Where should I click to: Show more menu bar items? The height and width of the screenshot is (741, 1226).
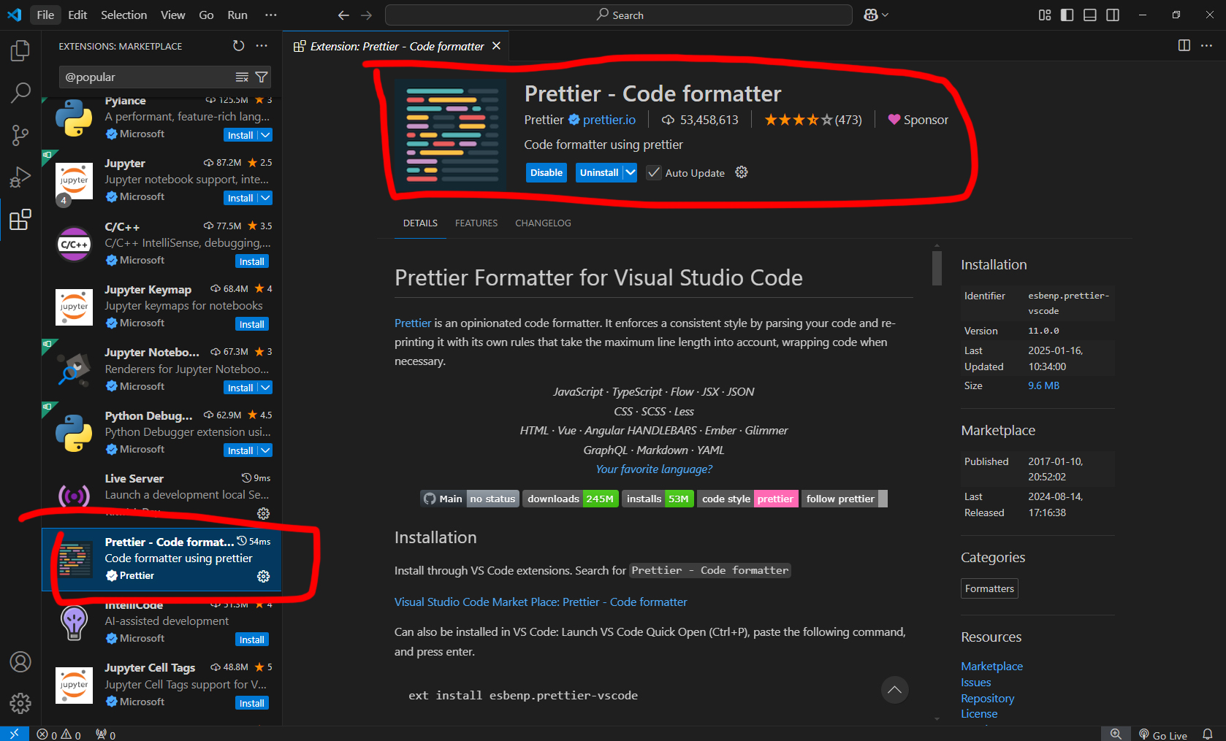pyautogui.click(x=271, y=15)
